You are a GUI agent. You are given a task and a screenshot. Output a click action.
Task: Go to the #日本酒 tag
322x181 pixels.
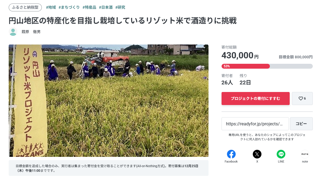click(x=106, y=7)
